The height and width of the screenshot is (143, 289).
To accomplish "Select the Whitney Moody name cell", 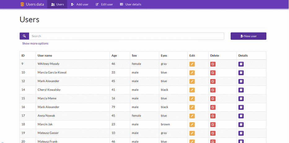I will 73,64.
